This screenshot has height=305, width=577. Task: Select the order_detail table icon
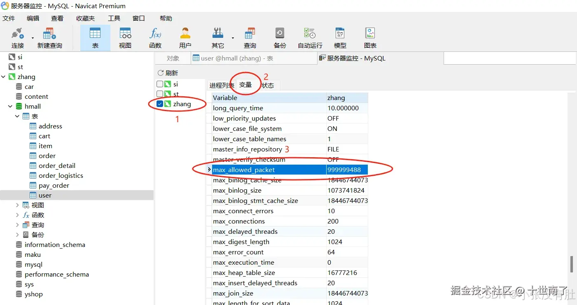coord(33,166)
